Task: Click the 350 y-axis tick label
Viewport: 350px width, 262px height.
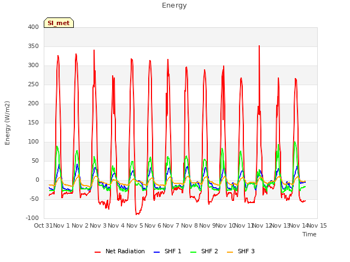Action: [33, 46]
